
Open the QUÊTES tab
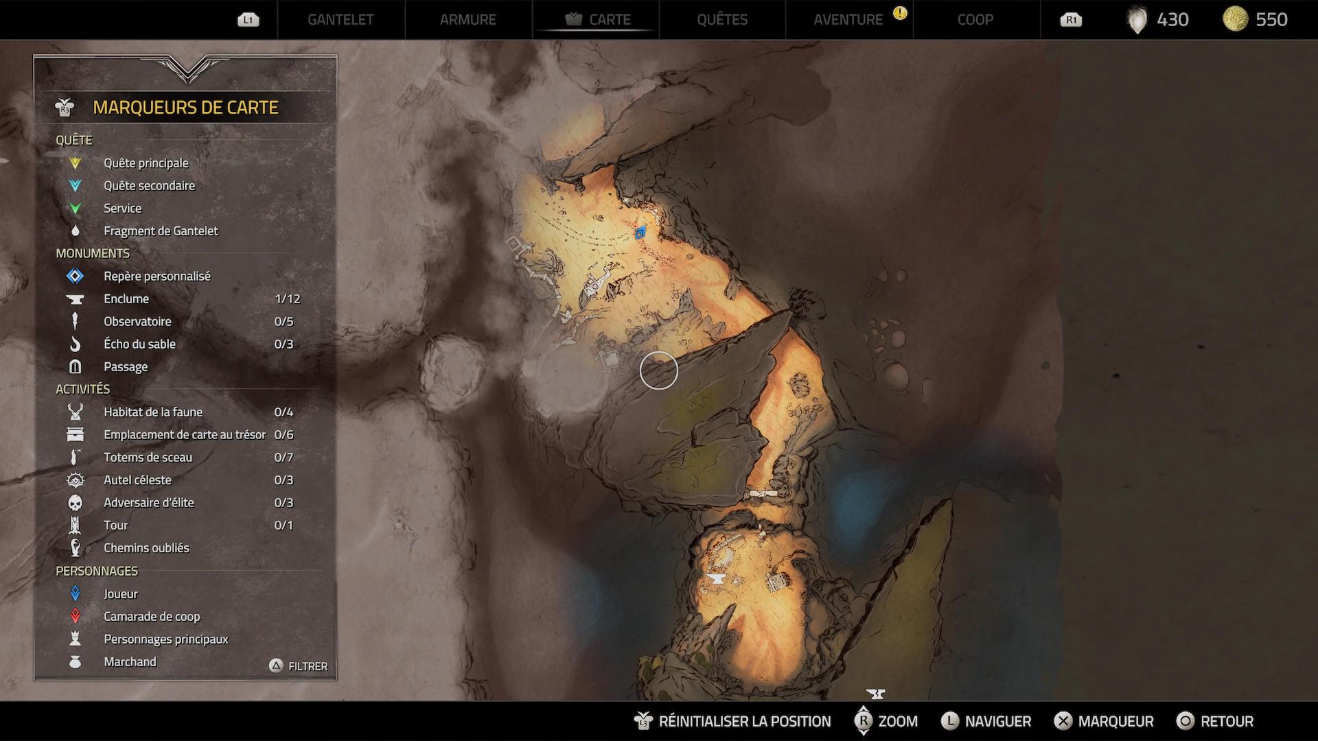tap(722, 20)
